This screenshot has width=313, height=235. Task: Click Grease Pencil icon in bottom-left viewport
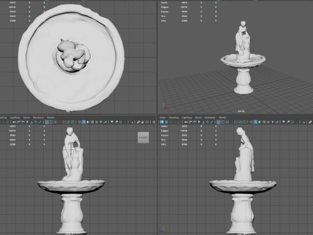[x=40, y=122]
